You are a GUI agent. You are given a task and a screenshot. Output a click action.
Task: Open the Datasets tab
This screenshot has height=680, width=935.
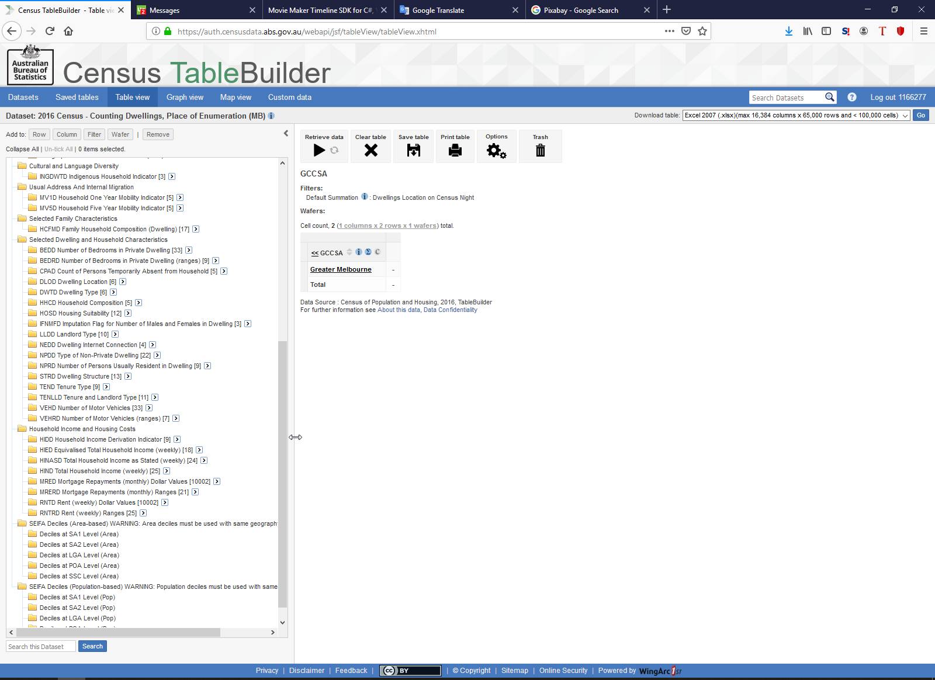click(23, 97)
